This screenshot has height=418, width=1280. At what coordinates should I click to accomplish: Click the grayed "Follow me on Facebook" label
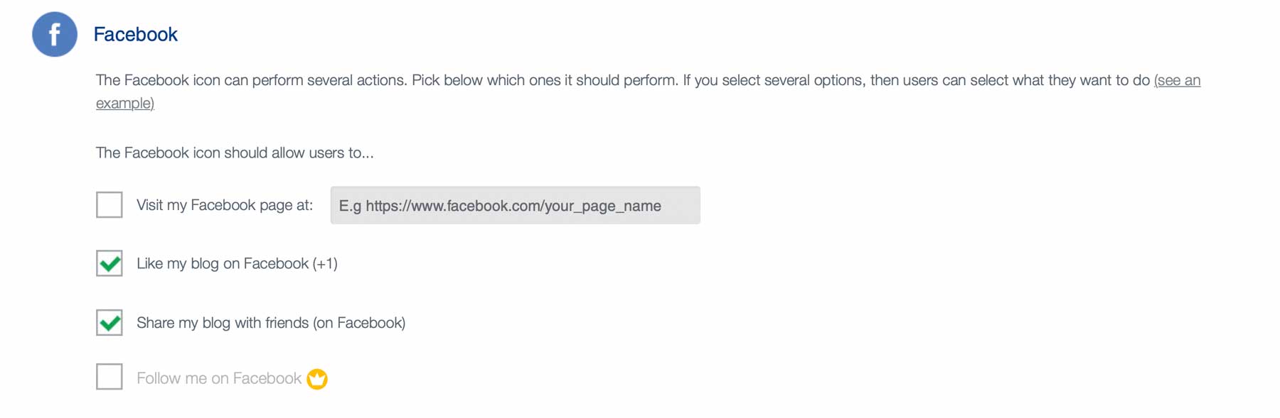tap(218, 378)
